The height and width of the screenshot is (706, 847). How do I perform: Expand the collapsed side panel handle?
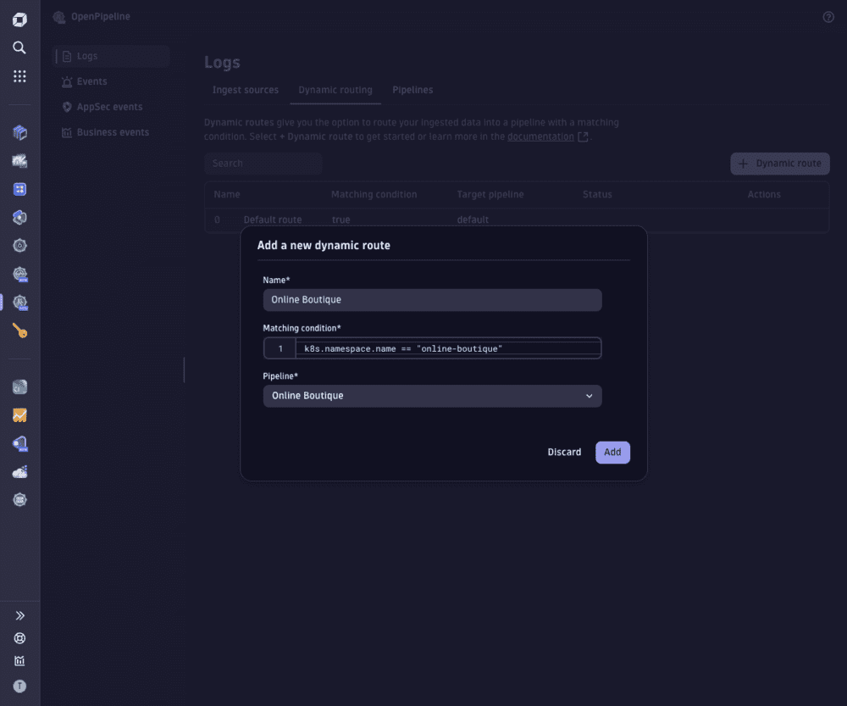tap(185, 370)
